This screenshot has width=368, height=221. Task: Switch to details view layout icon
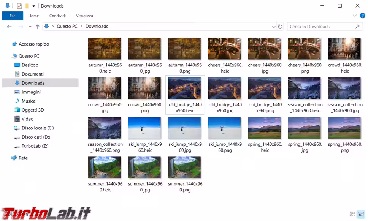[x=352, y=214]
